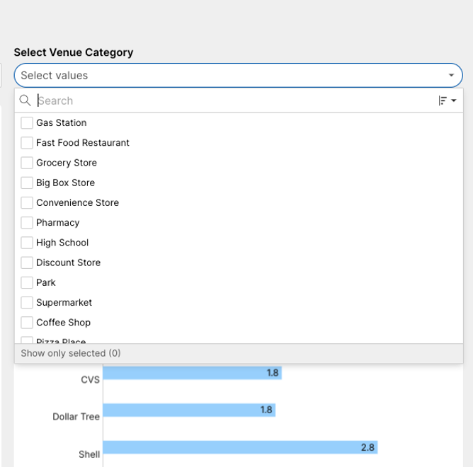This screenshot has width=473, height=467.
Task: Check the Gas Station checkbox
Action: pos(27,123)
